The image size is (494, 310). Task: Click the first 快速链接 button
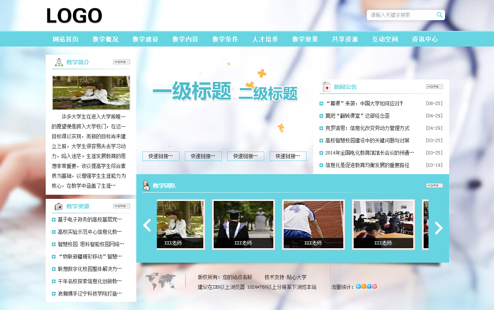(x=161, y=156)
